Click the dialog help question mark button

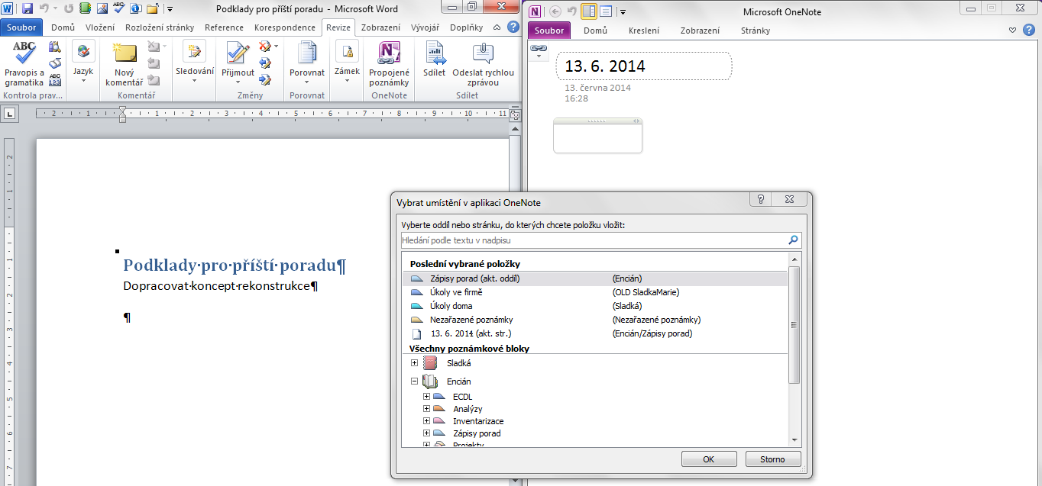pyautogui.click(x=761, y=200)
